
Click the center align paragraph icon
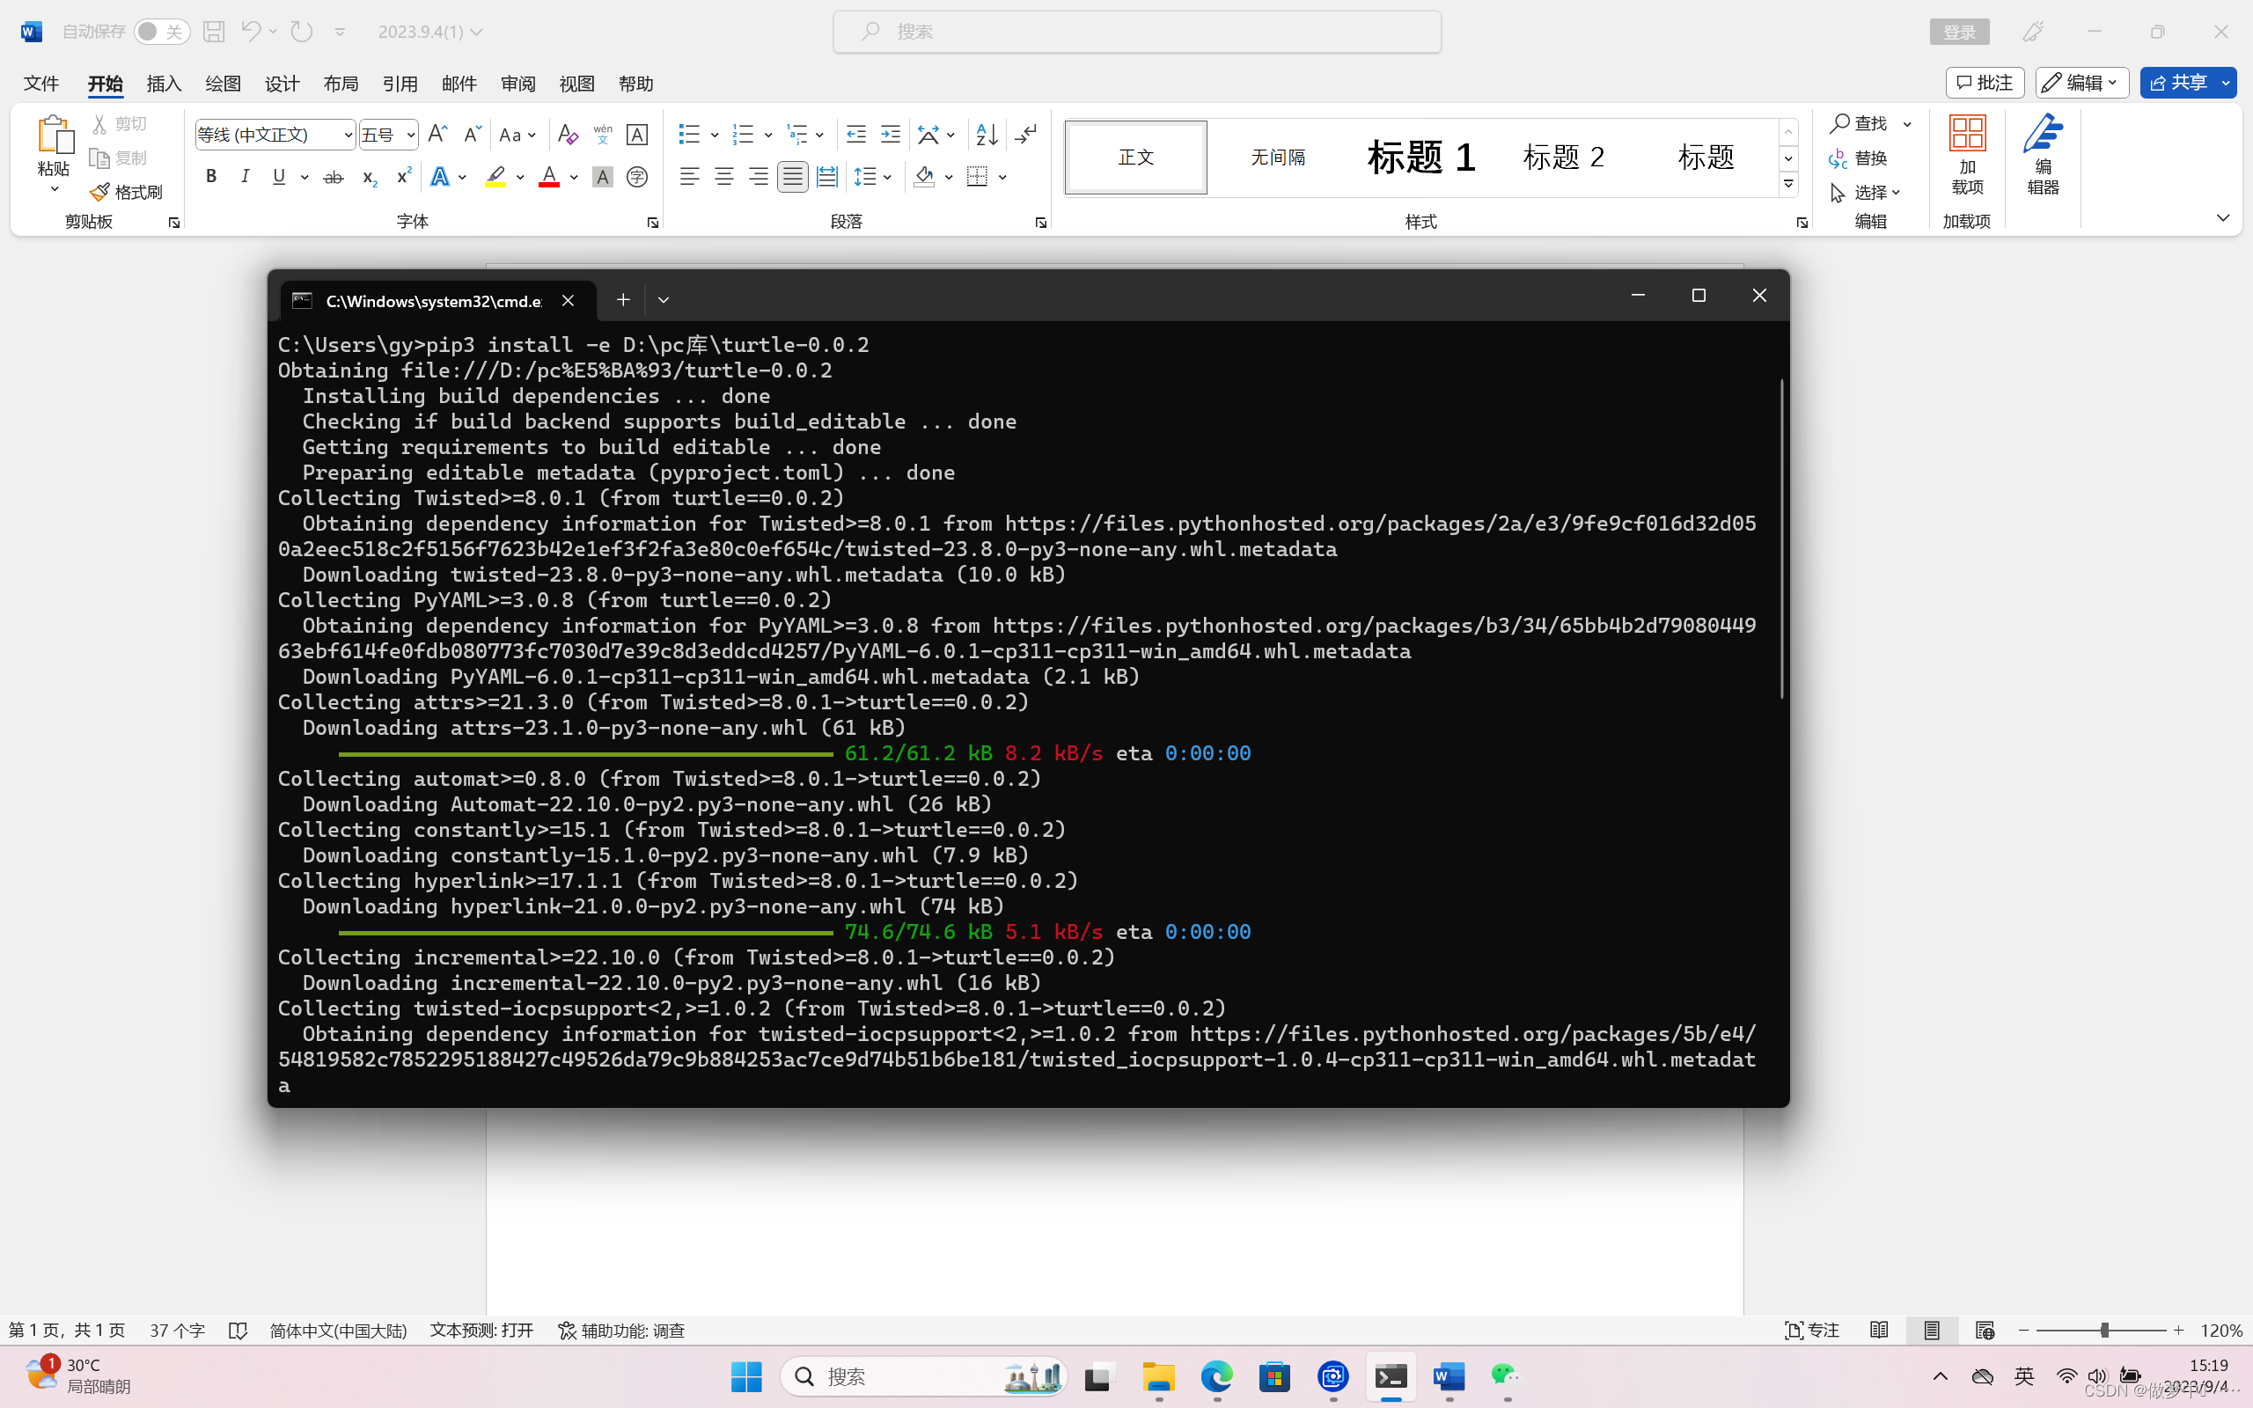tap(723, 177)
